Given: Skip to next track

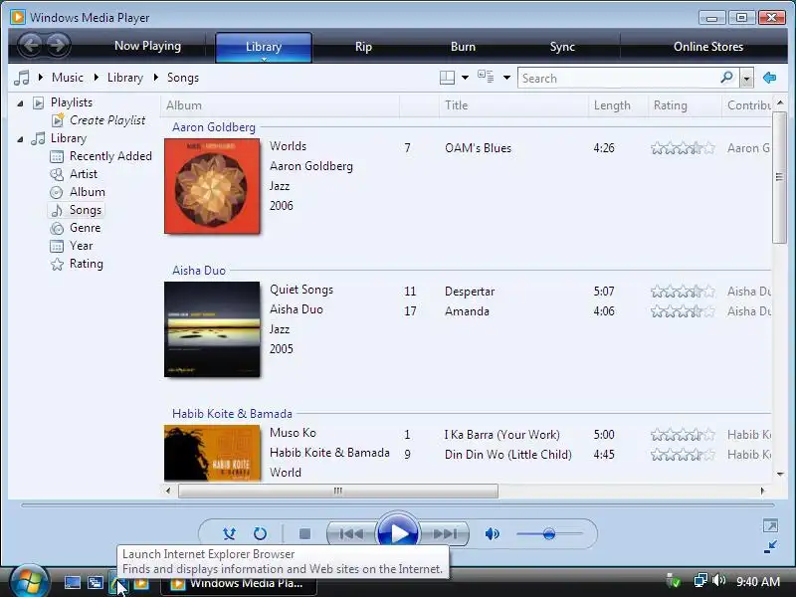Looking at the screenshot, I should click(445, 533).
